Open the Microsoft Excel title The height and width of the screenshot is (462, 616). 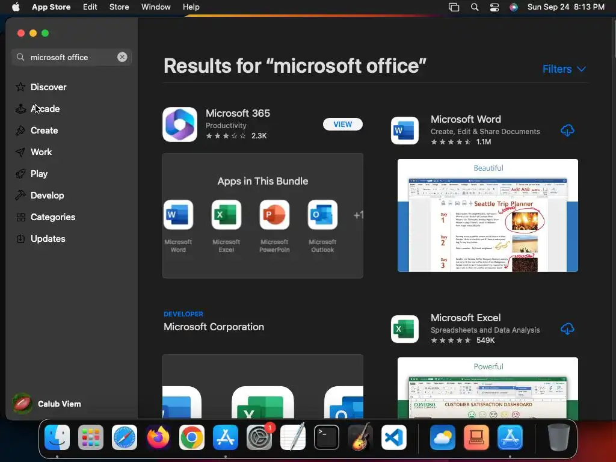(466, 318)
